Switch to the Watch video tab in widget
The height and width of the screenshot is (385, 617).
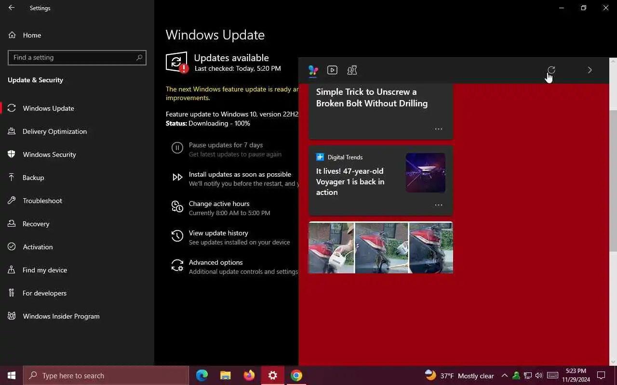pyautogui.click(x=332, y=70)
